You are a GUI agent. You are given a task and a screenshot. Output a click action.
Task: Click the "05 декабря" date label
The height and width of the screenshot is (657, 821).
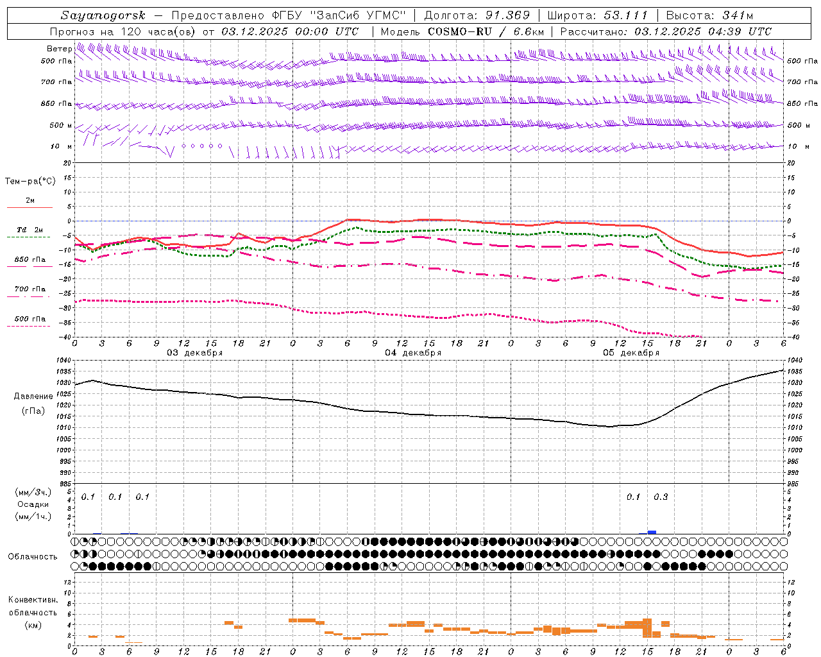(x=631, y=353)
